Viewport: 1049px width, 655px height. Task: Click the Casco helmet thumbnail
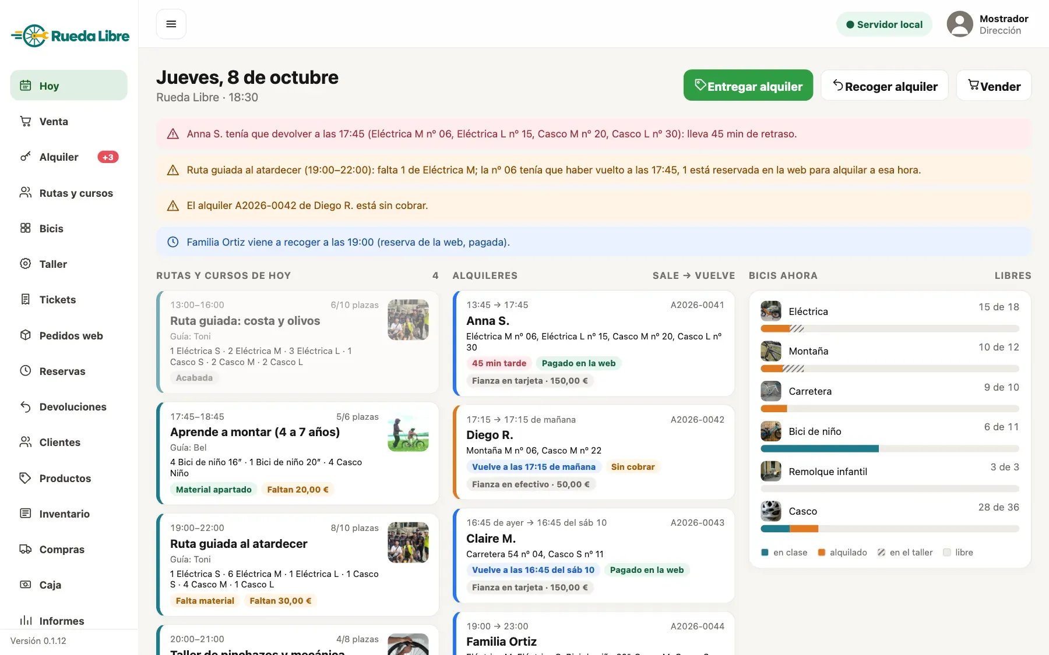click(771, 511)
